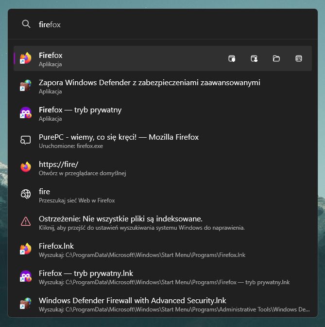Run Firefox as different user icon
The image size is (325, 327).
pos(254,58)
